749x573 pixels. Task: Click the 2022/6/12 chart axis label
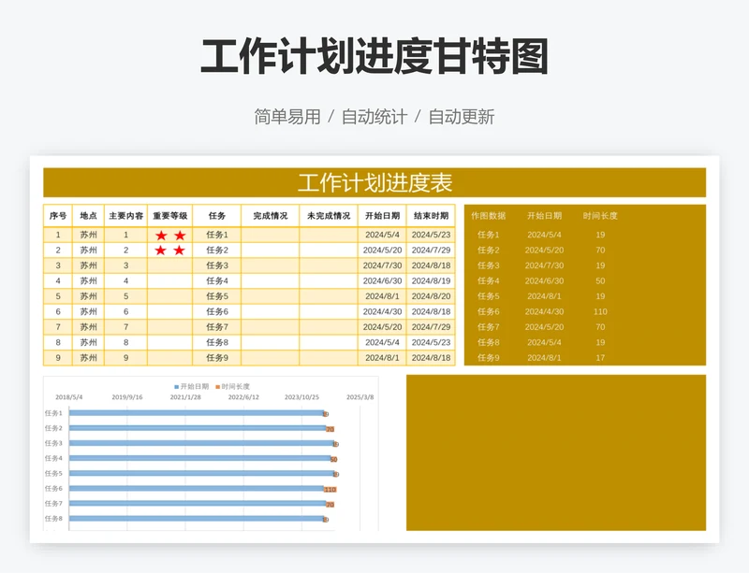click(x=243, y=397)
